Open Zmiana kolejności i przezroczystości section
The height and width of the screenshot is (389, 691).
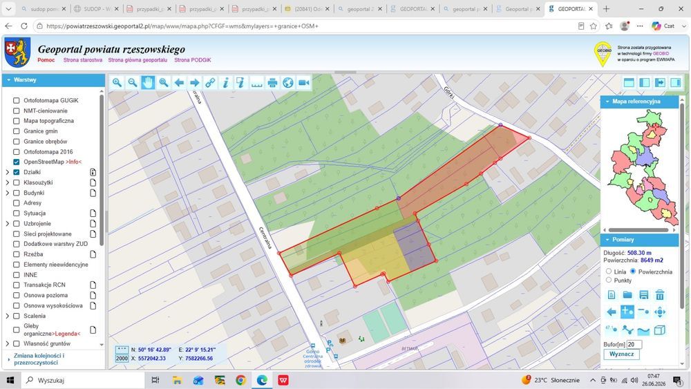(x=39, y=359)
